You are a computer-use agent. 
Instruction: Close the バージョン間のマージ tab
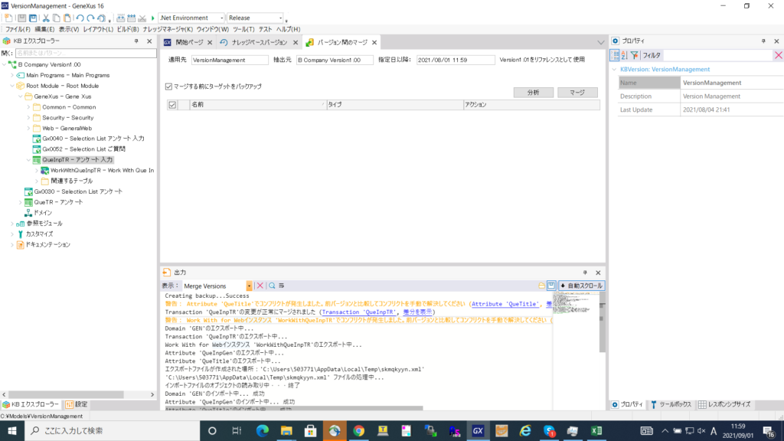(x=374, y=43)
